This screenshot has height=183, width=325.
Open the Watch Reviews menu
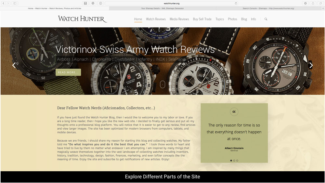tap(156, 19)
